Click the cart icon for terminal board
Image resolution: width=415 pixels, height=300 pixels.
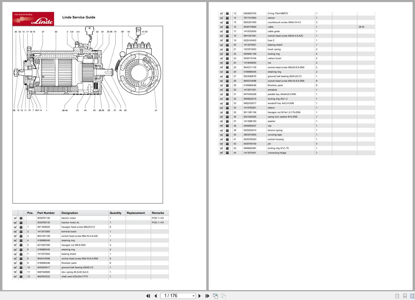[15, 231]
